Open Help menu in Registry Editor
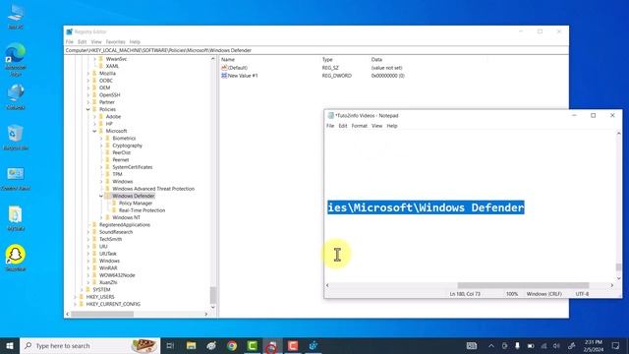The height and width of the screenshot is (354, 629). (x=135, y=41)
